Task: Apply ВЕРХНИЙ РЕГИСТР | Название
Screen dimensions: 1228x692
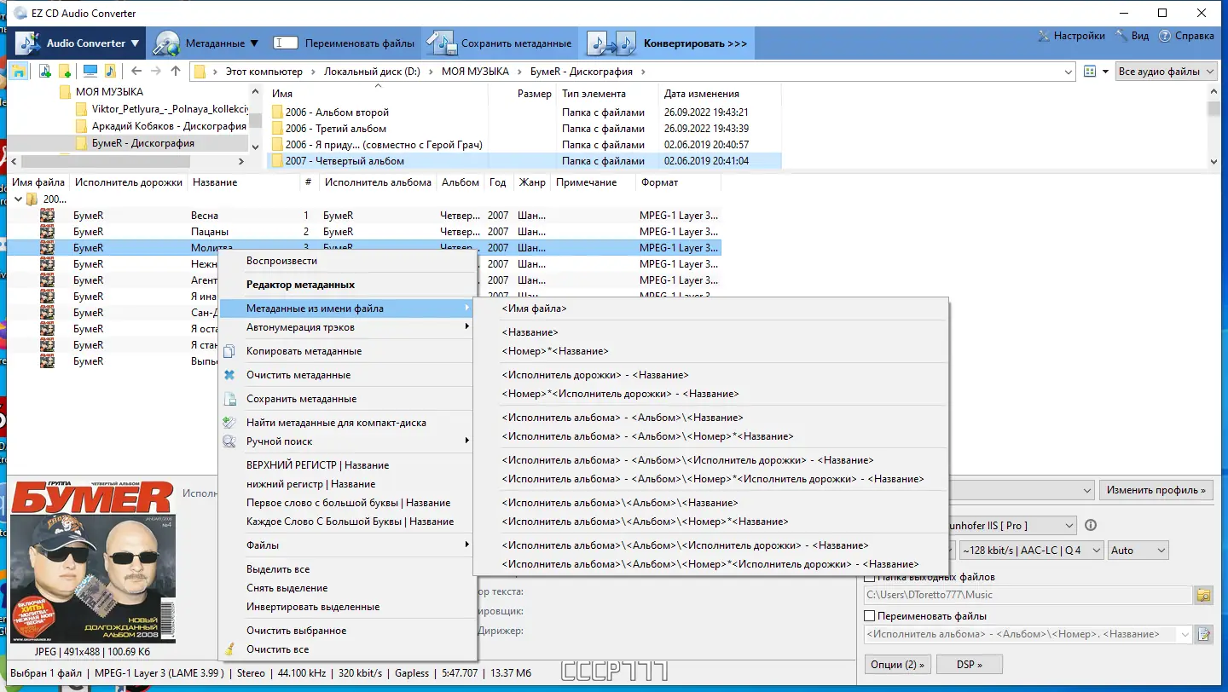Action: click(346, 465)
